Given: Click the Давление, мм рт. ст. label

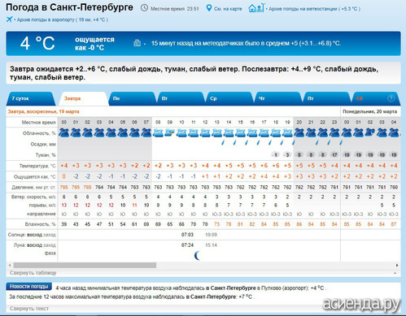Looking at the screenshot, I should 33,188.
